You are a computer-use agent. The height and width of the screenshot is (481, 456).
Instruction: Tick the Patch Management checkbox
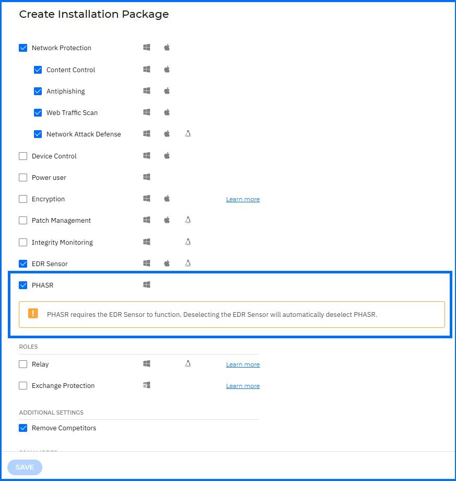click(x=23, y=221)
